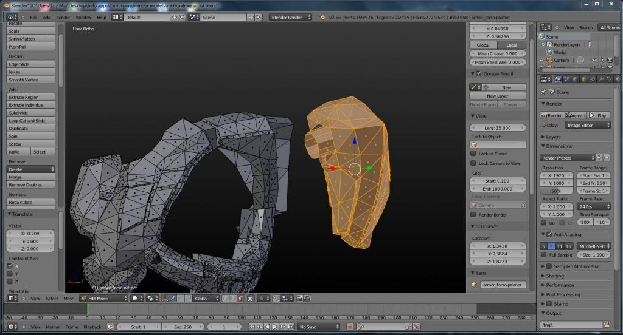Open the Modifiers wrench tab
This screenshot has height=335, width=623.
pos(600,80)
